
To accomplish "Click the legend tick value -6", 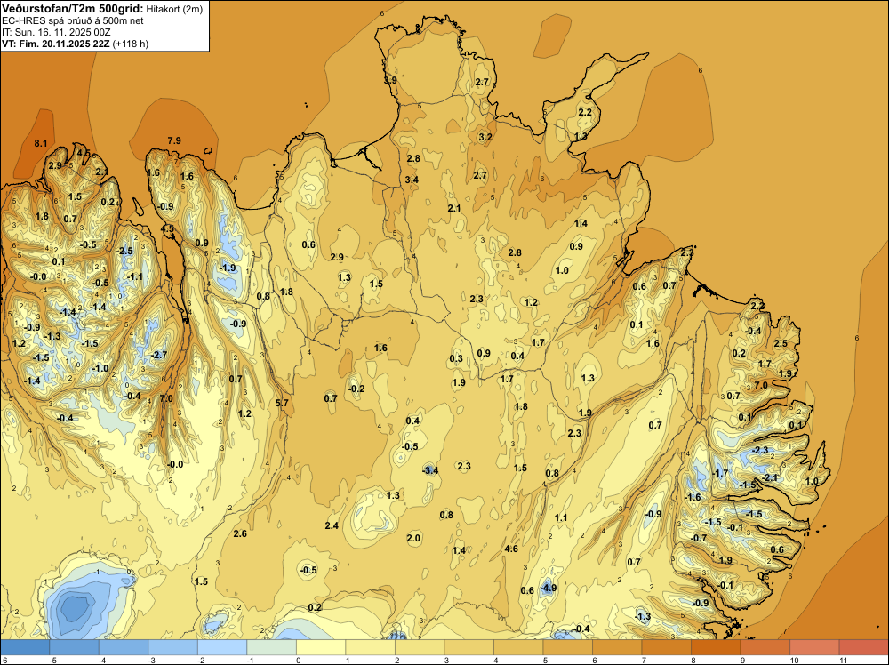I will click(x=4, y=660).
